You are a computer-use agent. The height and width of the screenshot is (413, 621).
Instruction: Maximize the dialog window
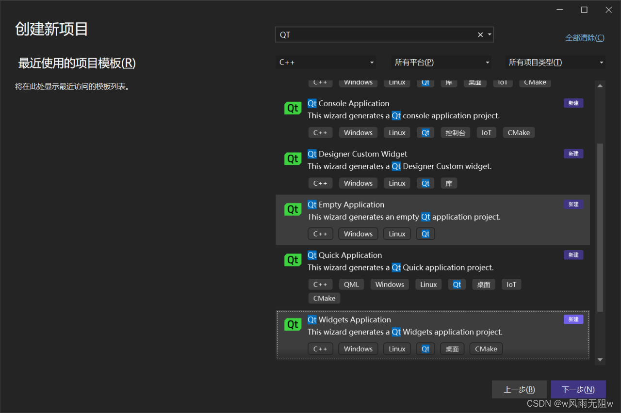[x=584, y=10]
